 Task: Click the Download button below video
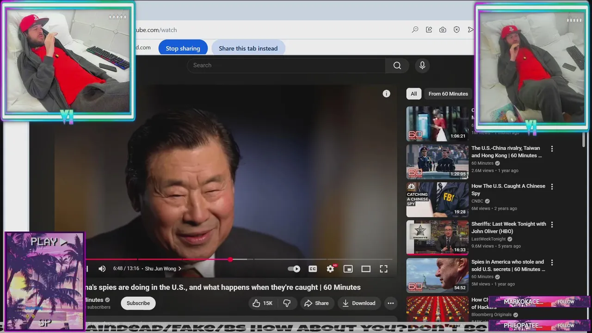(x=358, y=303)
